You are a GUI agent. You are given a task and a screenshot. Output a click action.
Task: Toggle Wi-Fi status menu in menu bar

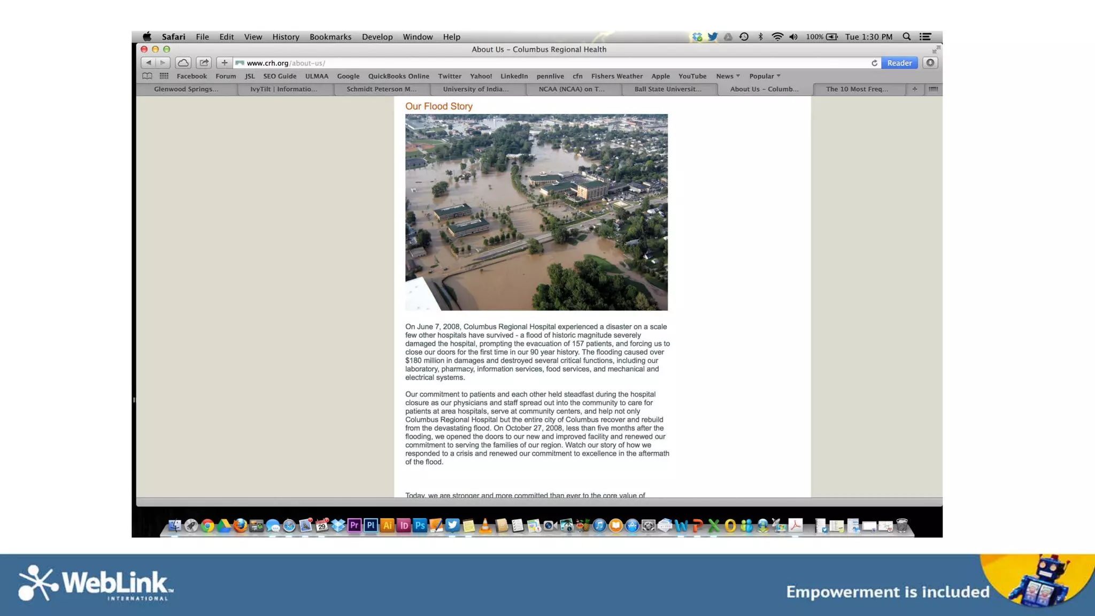pos(777,37)
